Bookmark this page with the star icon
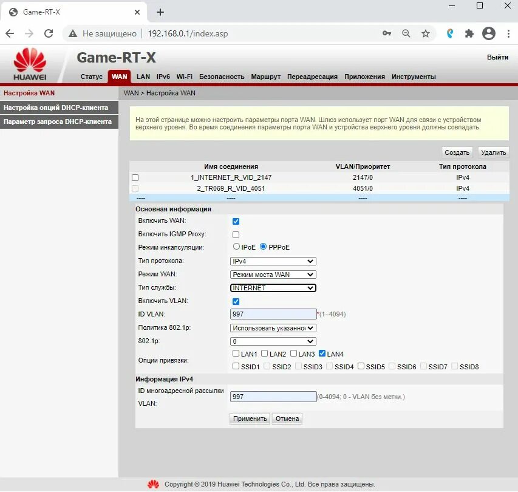 click(426, 33)
